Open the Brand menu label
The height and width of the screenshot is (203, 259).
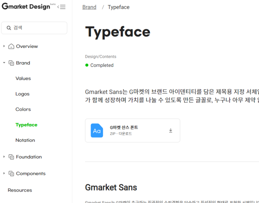point(23,63)
